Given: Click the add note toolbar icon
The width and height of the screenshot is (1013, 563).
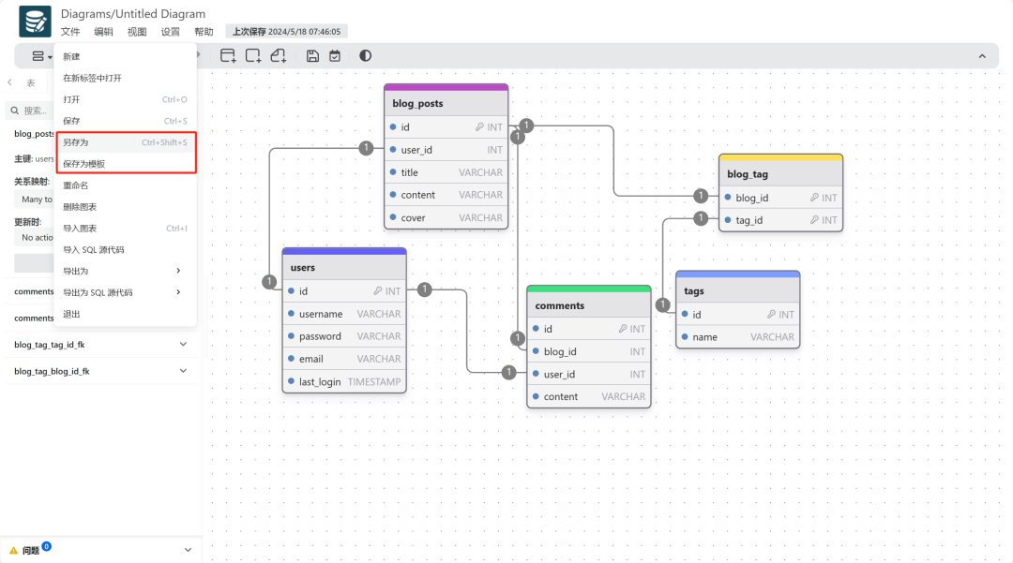Looking at the screenshot, I should click(279, 56).
